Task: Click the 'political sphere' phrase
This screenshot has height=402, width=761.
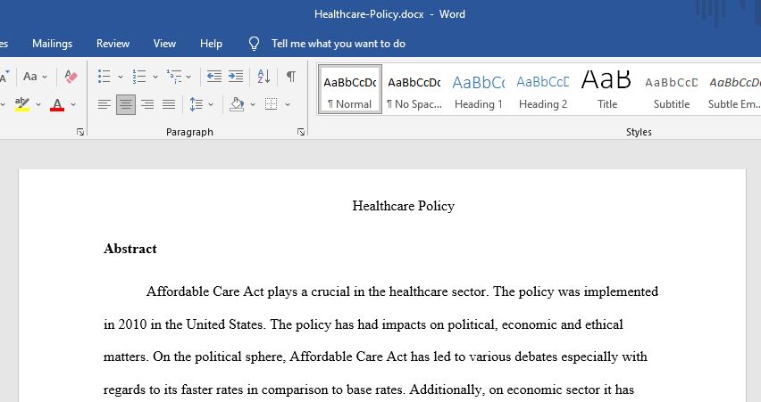Action: (238, 357)
